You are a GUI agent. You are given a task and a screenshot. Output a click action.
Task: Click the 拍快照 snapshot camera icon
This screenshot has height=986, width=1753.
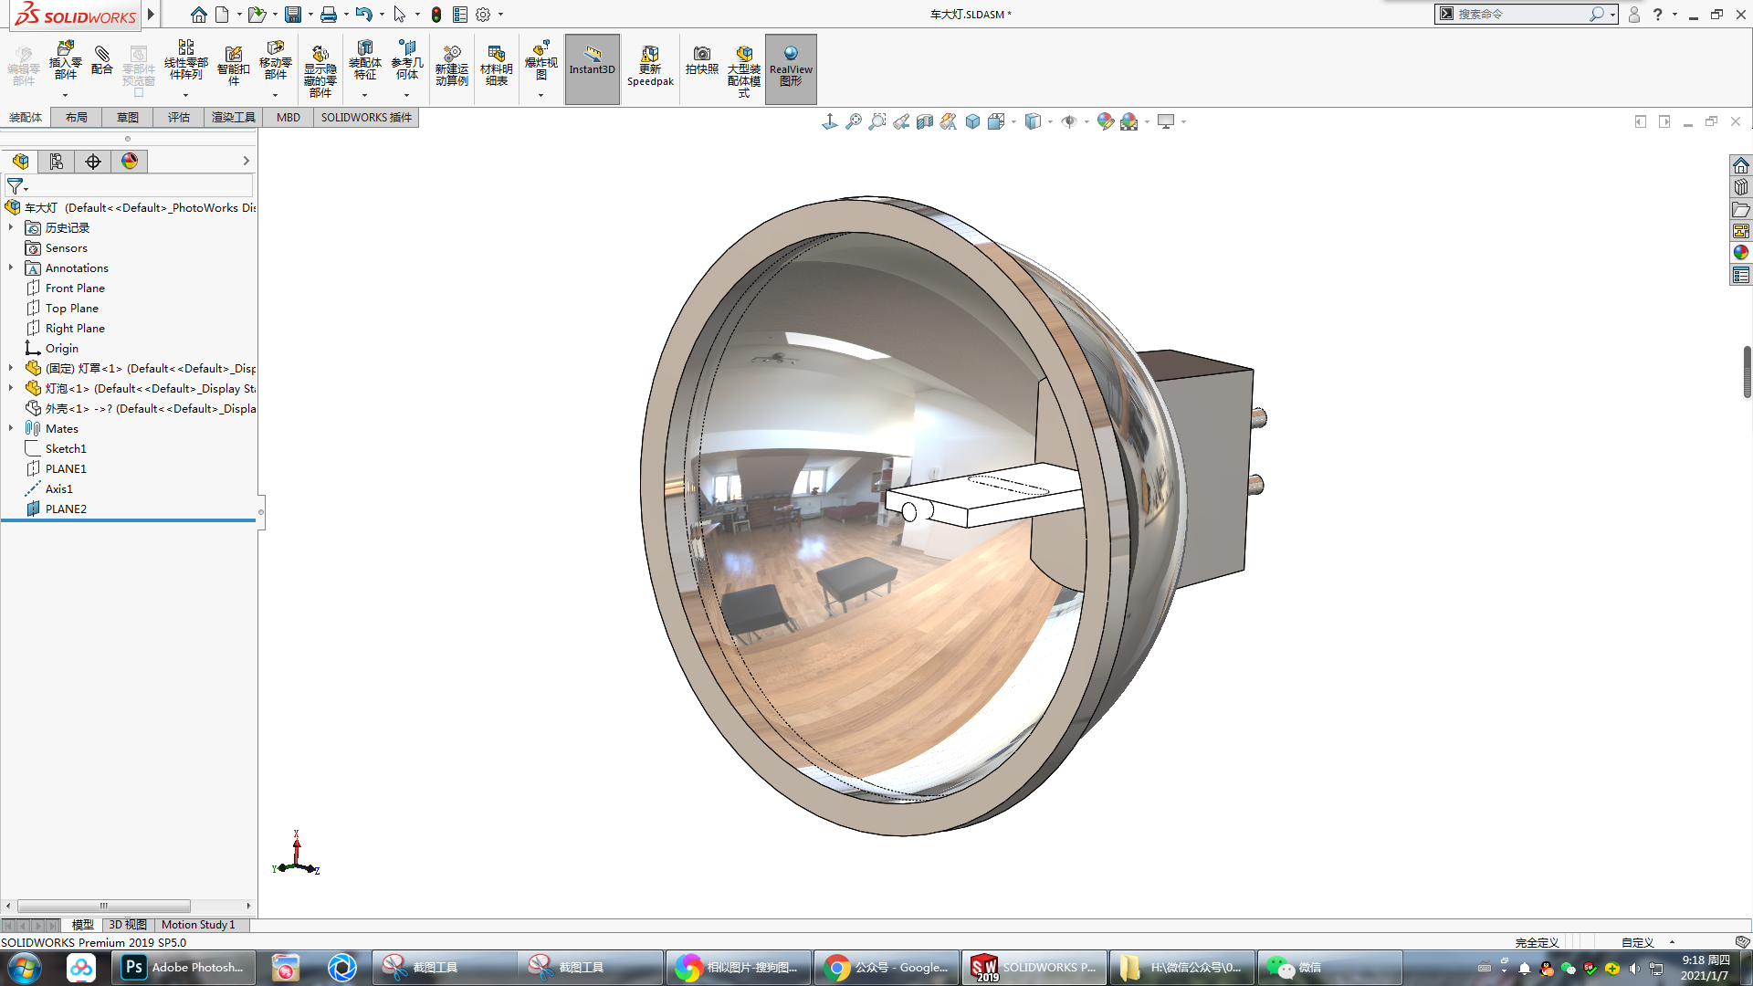click(x=701, y=60)
